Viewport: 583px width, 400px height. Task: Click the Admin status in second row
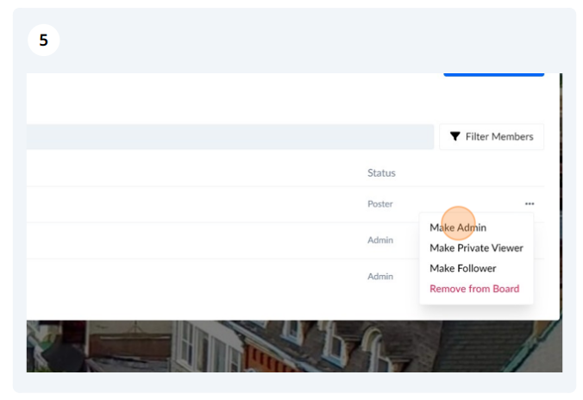point(379,241)
